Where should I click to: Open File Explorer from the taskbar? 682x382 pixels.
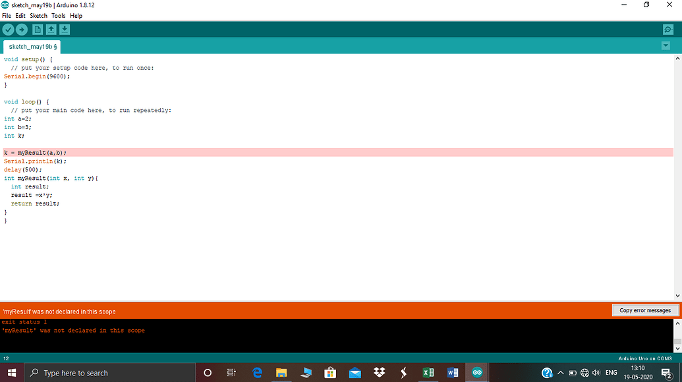coord(281,373)
